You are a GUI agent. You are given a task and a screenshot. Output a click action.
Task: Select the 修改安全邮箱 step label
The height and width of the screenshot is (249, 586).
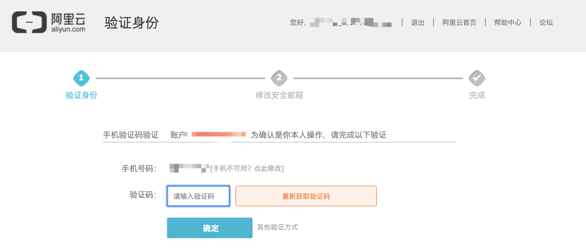[x=279, y=95]
